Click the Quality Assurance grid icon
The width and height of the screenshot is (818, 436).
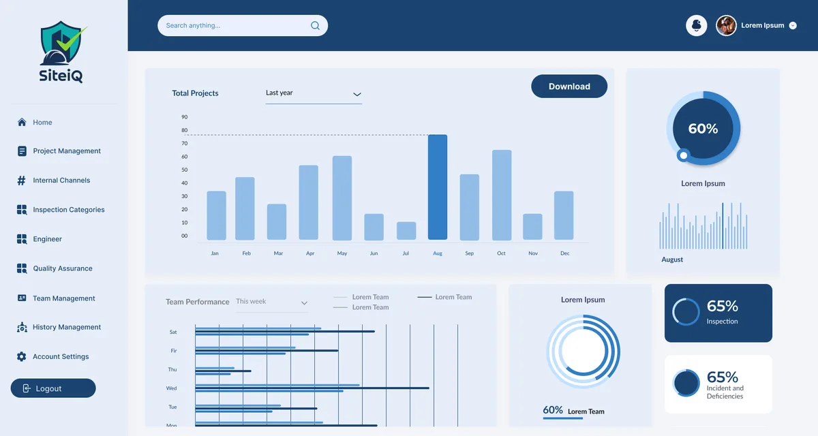[22, 268]
